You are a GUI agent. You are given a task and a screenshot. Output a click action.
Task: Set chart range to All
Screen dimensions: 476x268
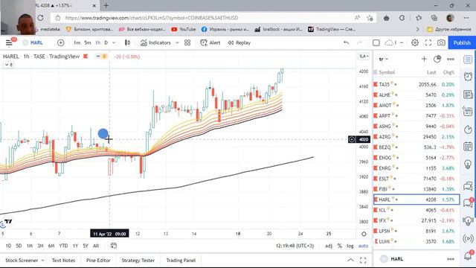point(96,246)
